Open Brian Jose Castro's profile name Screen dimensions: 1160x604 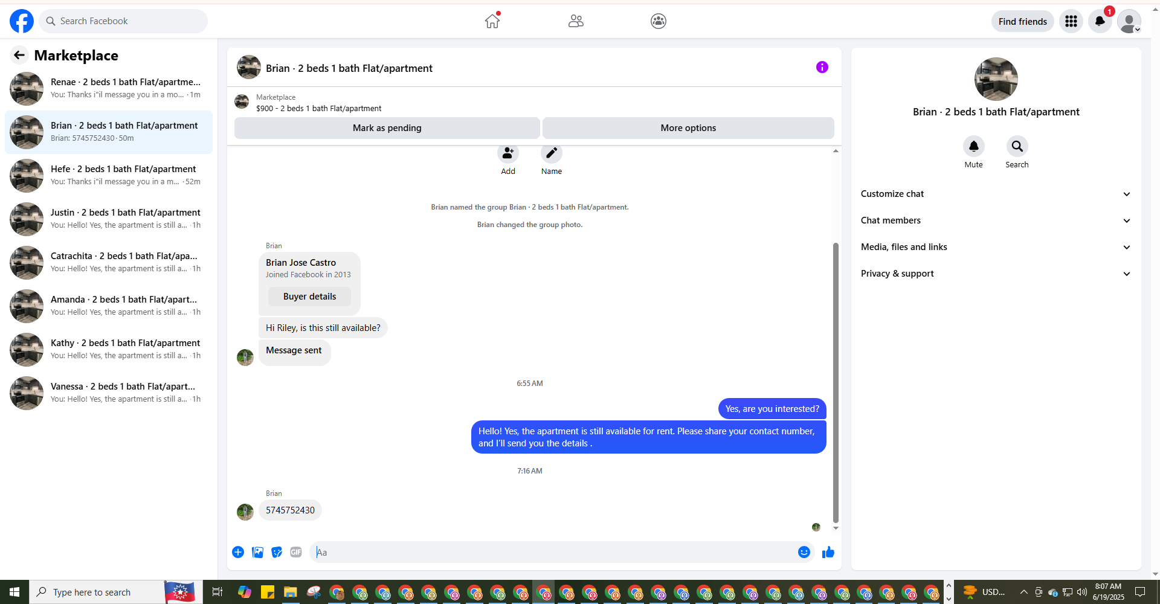point(301,263)
